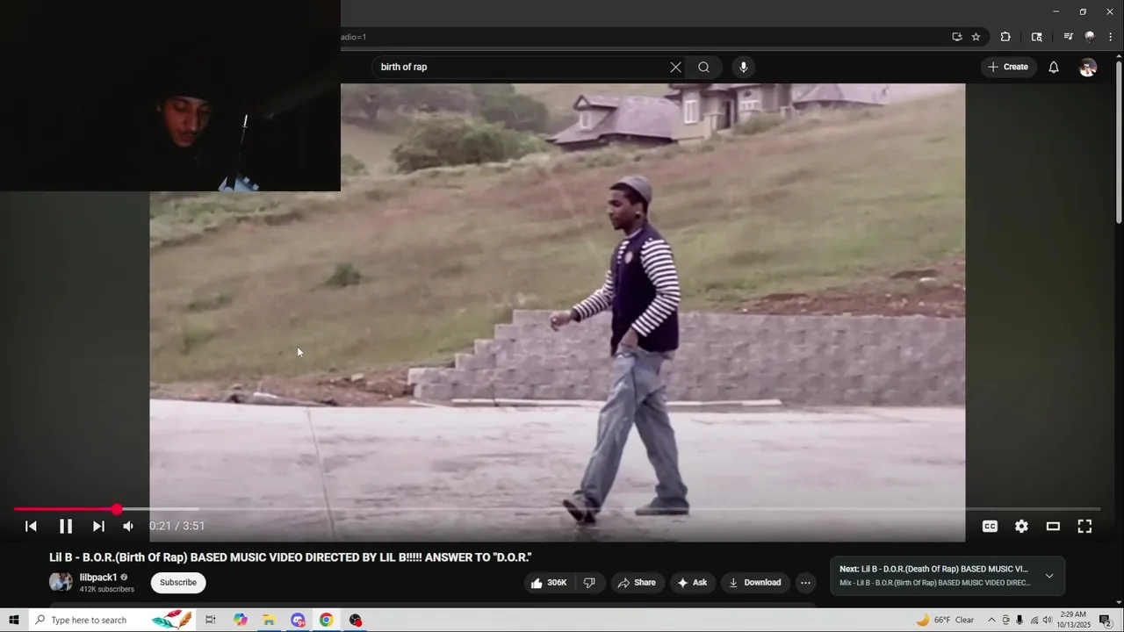Open the system volume tray icon

click(1048, 620)
